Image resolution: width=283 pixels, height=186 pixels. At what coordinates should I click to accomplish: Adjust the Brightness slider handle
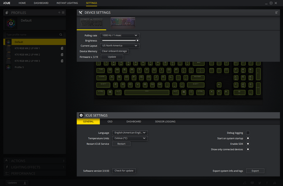[137, 40]
